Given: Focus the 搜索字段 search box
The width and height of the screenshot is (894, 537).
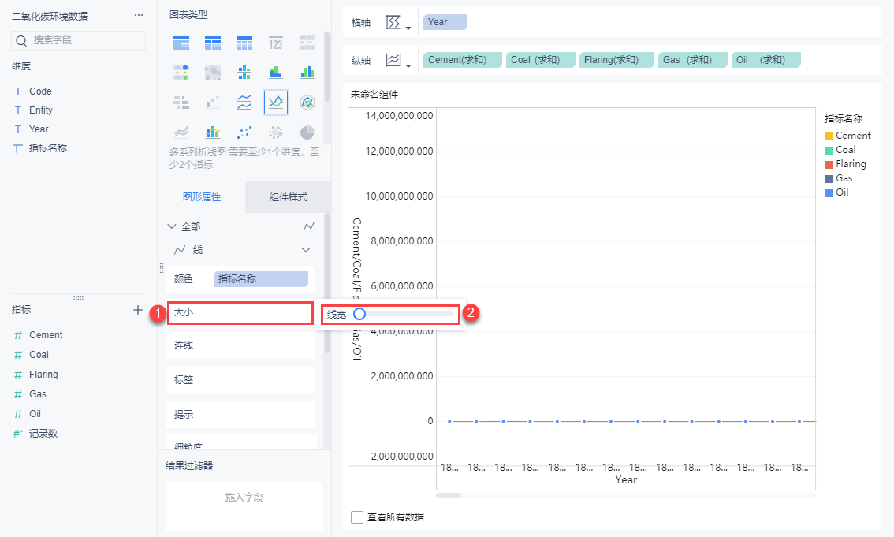Looking at the screenshot, I should click(79, 40).
